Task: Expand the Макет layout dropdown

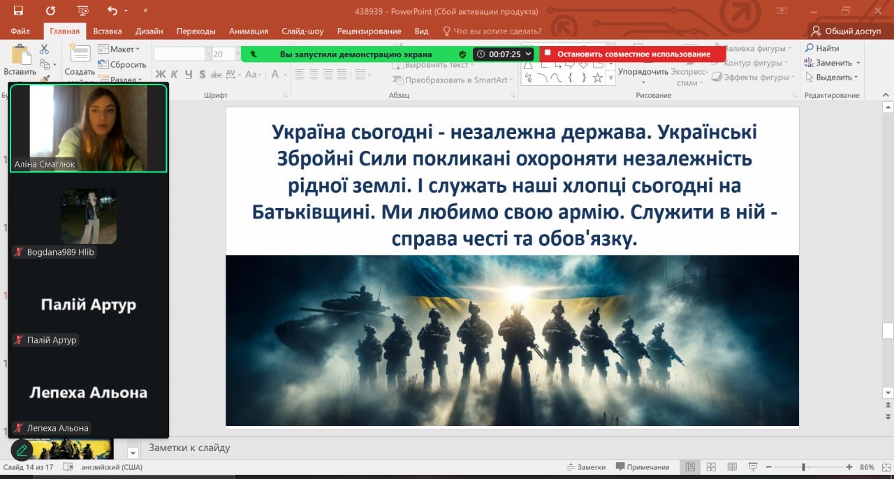Action: [119, 50]
